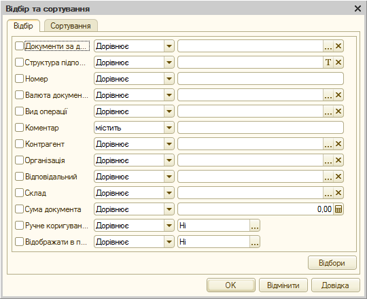Open value choice for Відображати в п... row

[255, 242]
